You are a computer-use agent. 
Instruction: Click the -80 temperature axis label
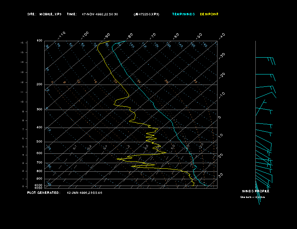[130, 36]
